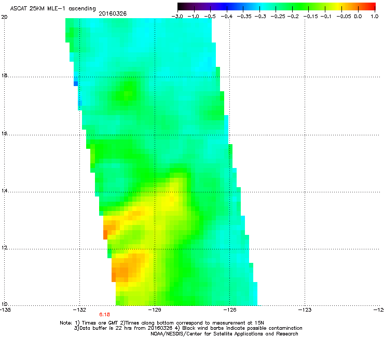Click the latitude axis label "12"
Screen dimensions: 384x337
[x=4, y=248]
